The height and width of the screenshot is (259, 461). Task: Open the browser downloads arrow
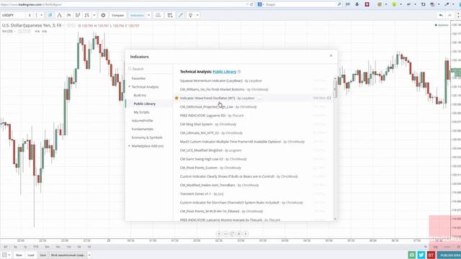click(357, 4)
